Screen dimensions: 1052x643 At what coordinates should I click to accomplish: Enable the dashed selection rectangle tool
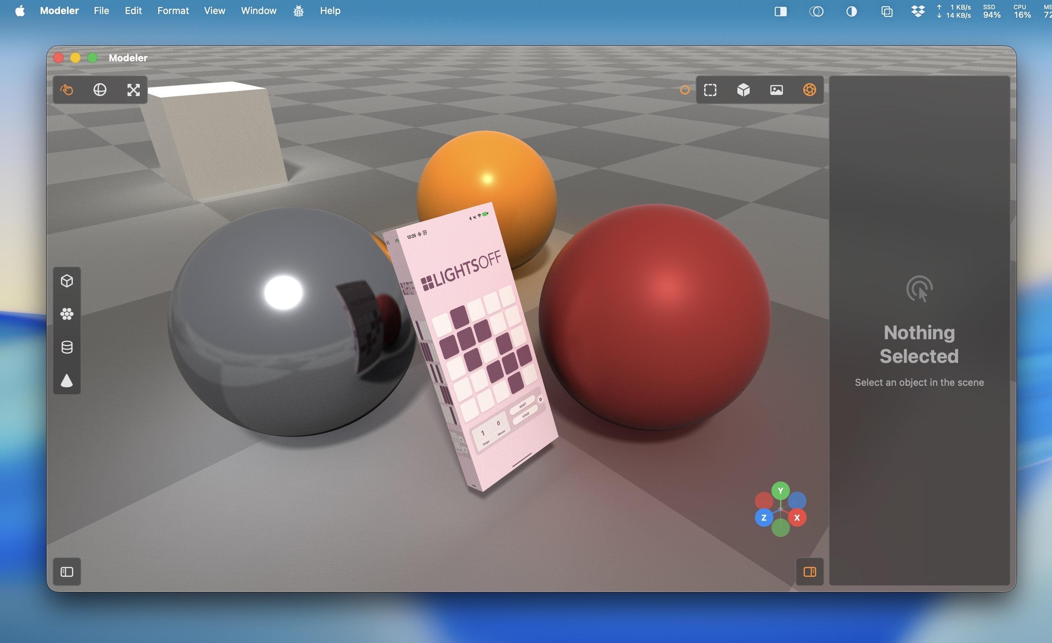[710, 90]
